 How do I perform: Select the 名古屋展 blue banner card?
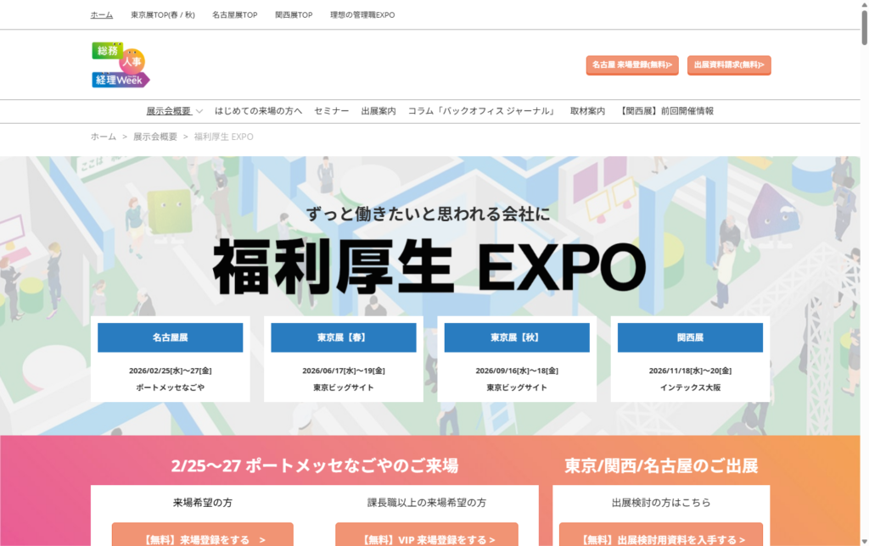tap(170, 337)
